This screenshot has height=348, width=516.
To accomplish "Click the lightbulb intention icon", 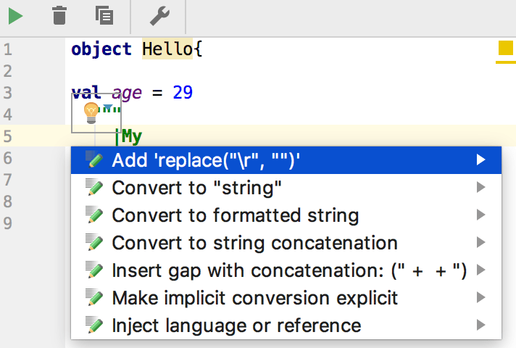I will pos(91,112).
